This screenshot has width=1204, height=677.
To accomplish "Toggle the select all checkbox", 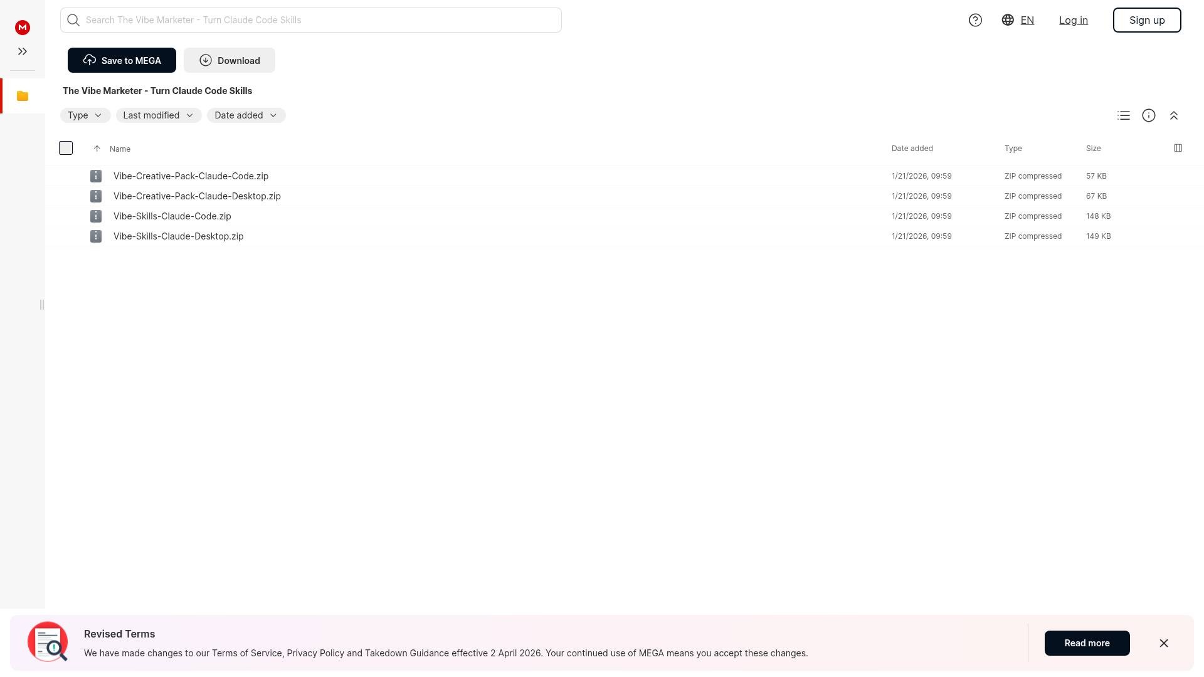I will 66,148.
